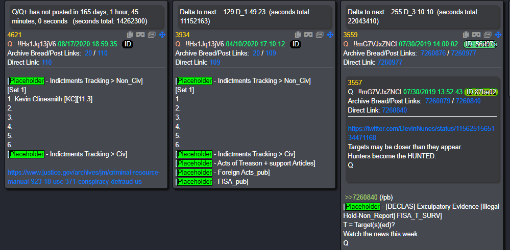Open post number 3559

pyautogui.click(x=350, y=35)
